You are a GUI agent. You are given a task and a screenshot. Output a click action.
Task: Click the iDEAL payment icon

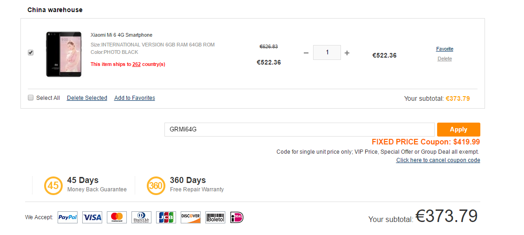click(x=237, y=217)
